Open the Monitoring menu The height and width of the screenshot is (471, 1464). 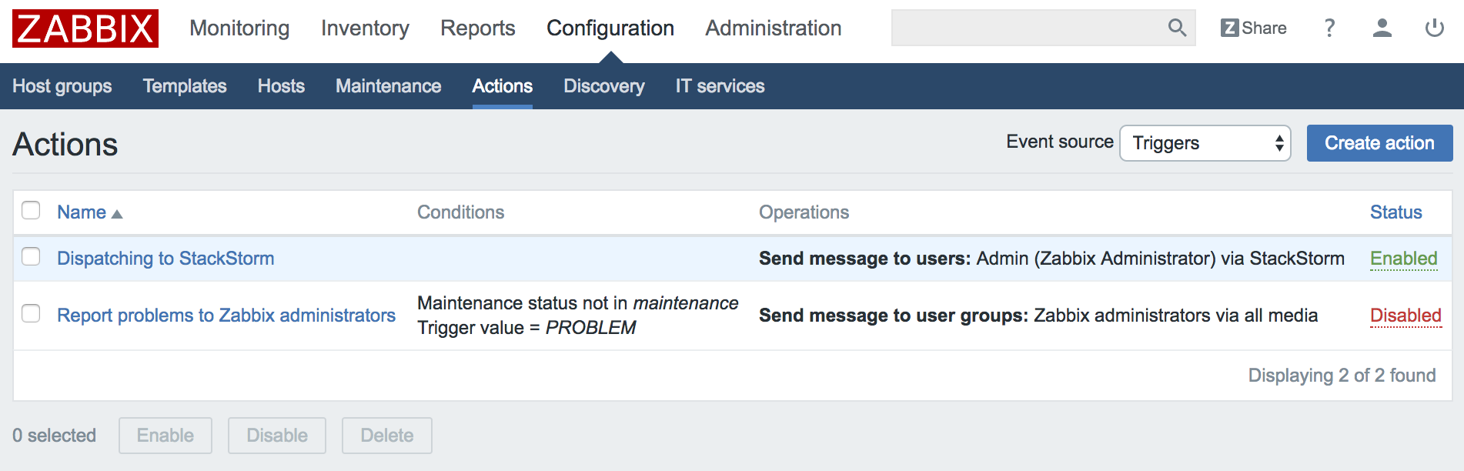[239, 28]
